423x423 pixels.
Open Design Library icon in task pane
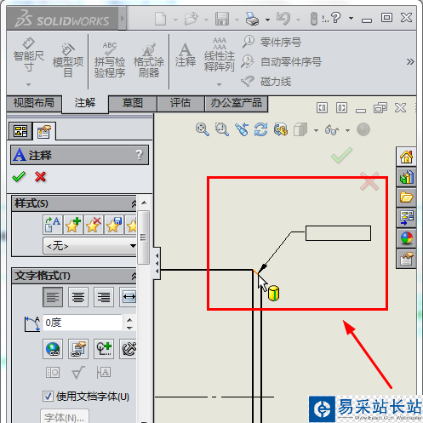click(406, 177)
